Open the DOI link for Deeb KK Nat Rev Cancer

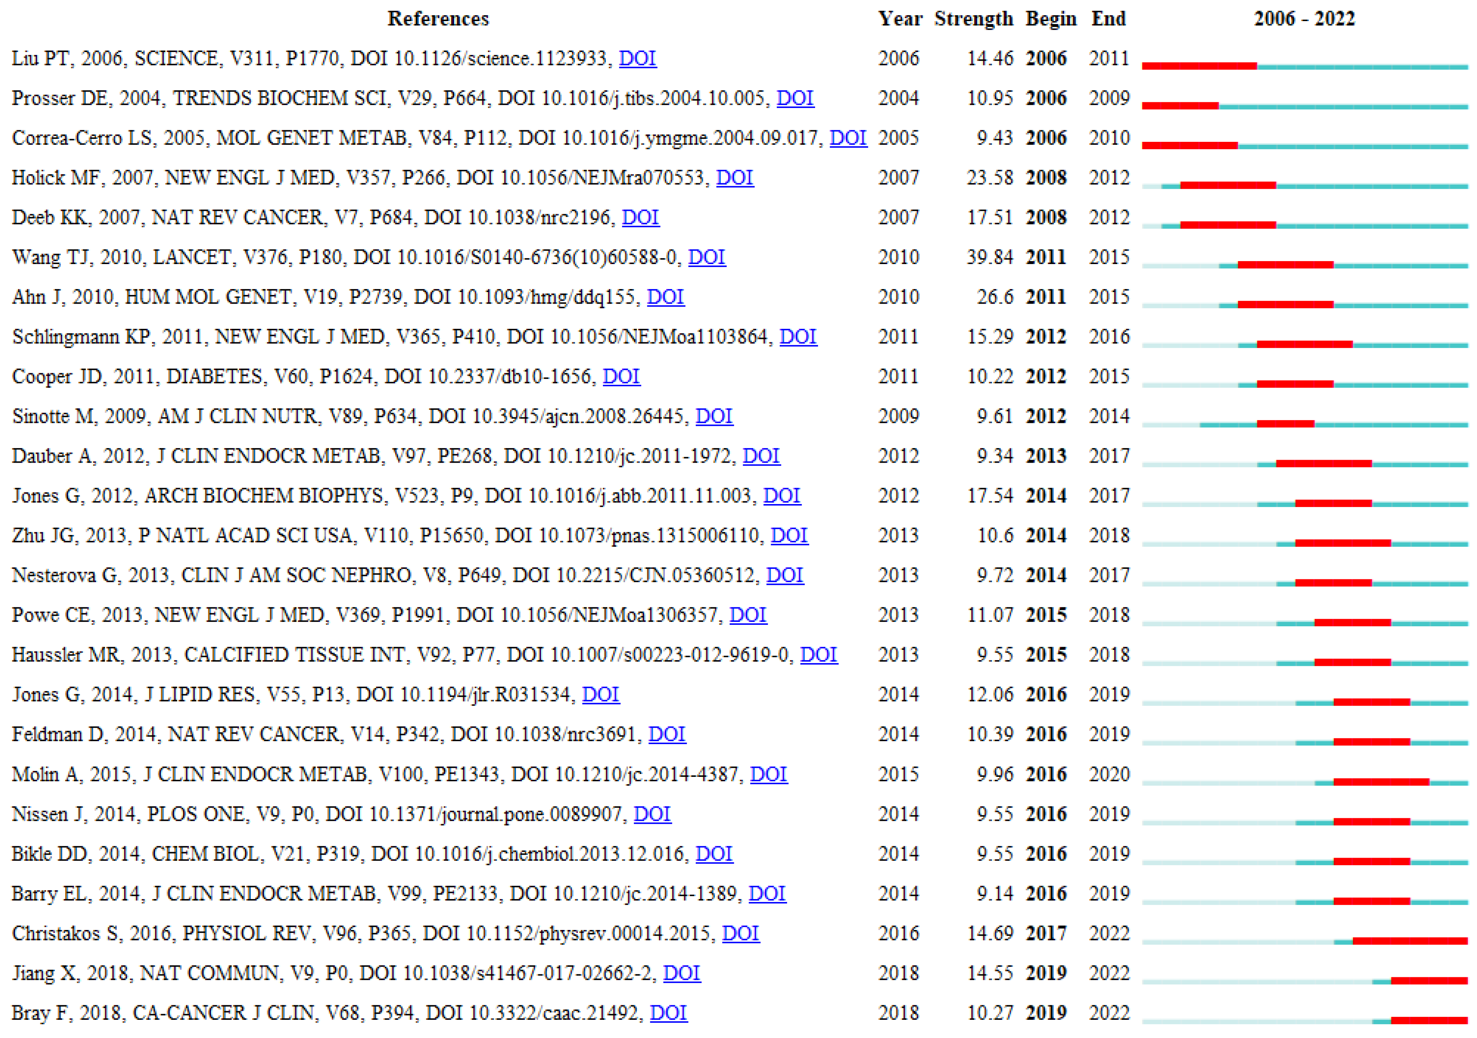click(x=642, y=217)
